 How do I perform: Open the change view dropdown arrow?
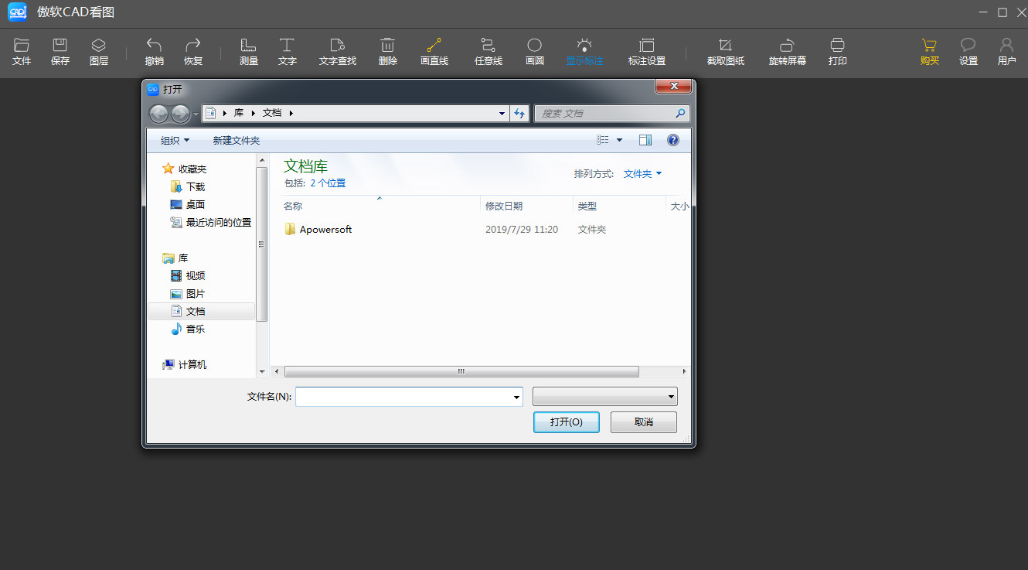pos(619,140)
